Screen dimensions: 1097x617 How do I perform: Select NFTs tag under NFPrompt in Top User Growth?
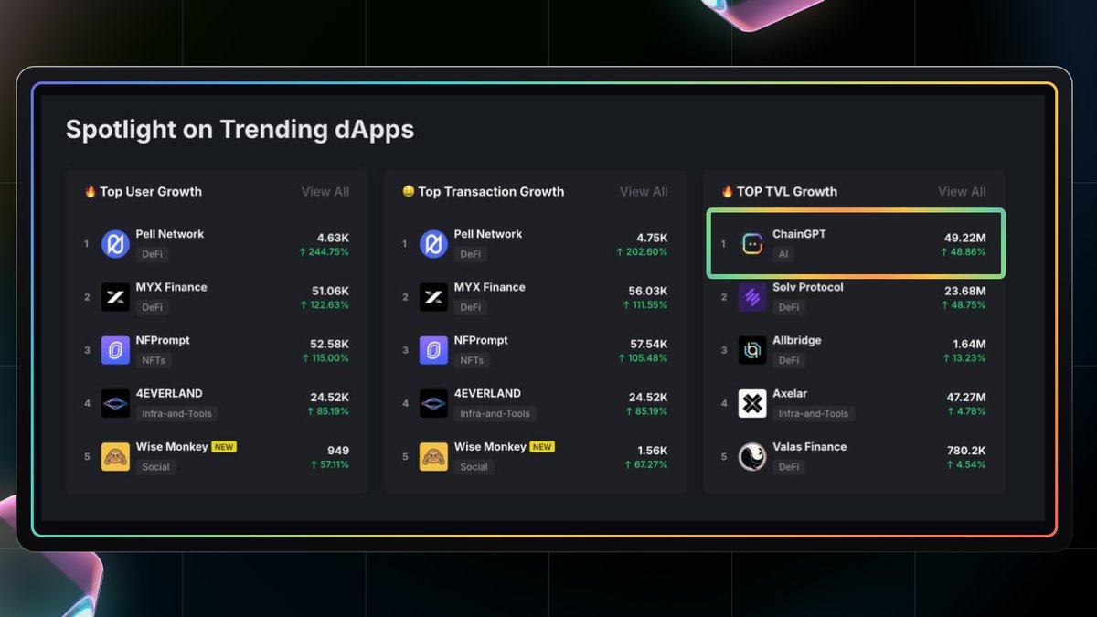click(x=154, y=360)
